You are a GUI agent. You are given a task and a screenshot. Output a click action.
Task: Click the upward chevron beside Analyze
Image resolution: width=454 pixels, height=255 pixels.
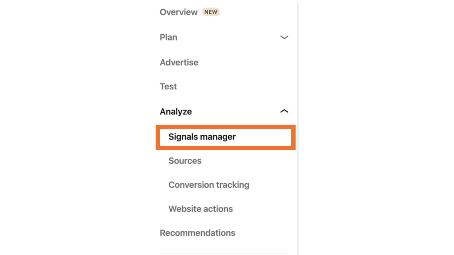[x=284, y=111]
